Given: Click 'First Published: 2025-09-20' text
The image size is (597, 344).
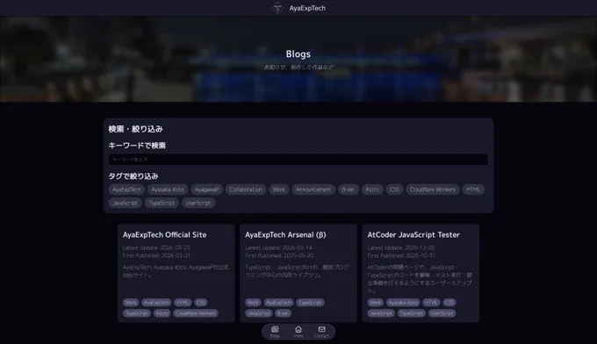Looking at the screenshot, I should tap(279, 255).
